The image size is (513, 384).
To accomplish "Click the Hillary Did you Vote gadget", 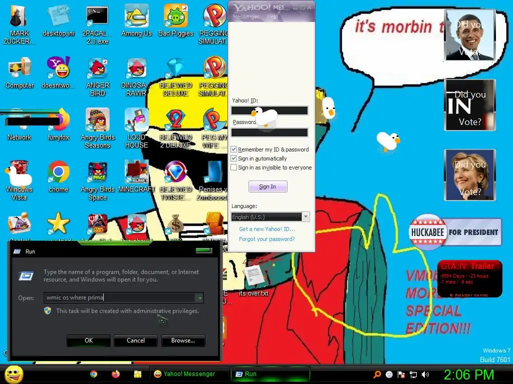I will tap(470, 174).
